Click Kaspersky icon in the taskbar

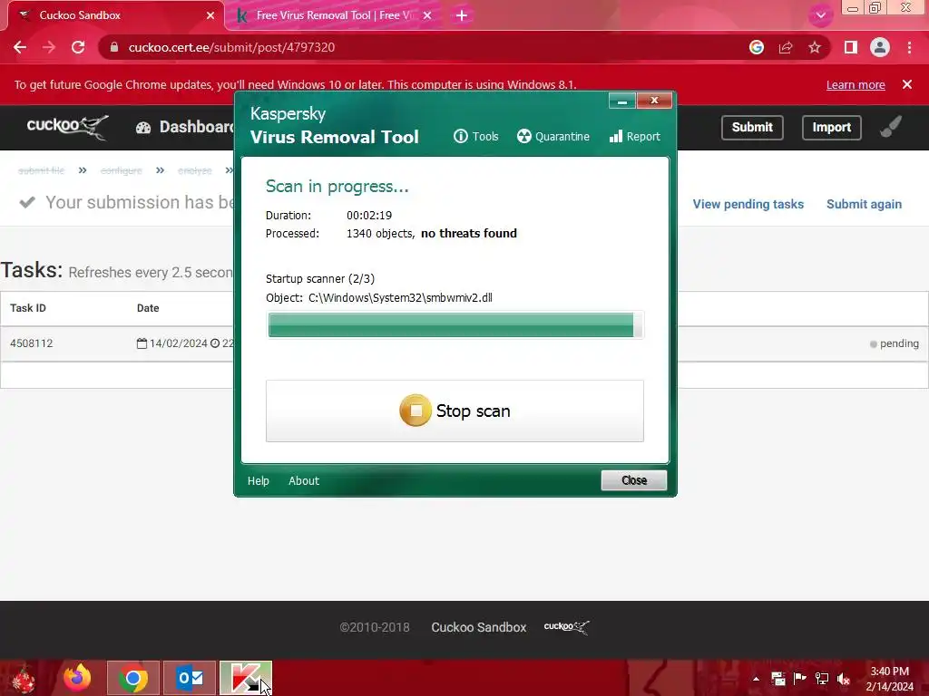pos(246,678)
